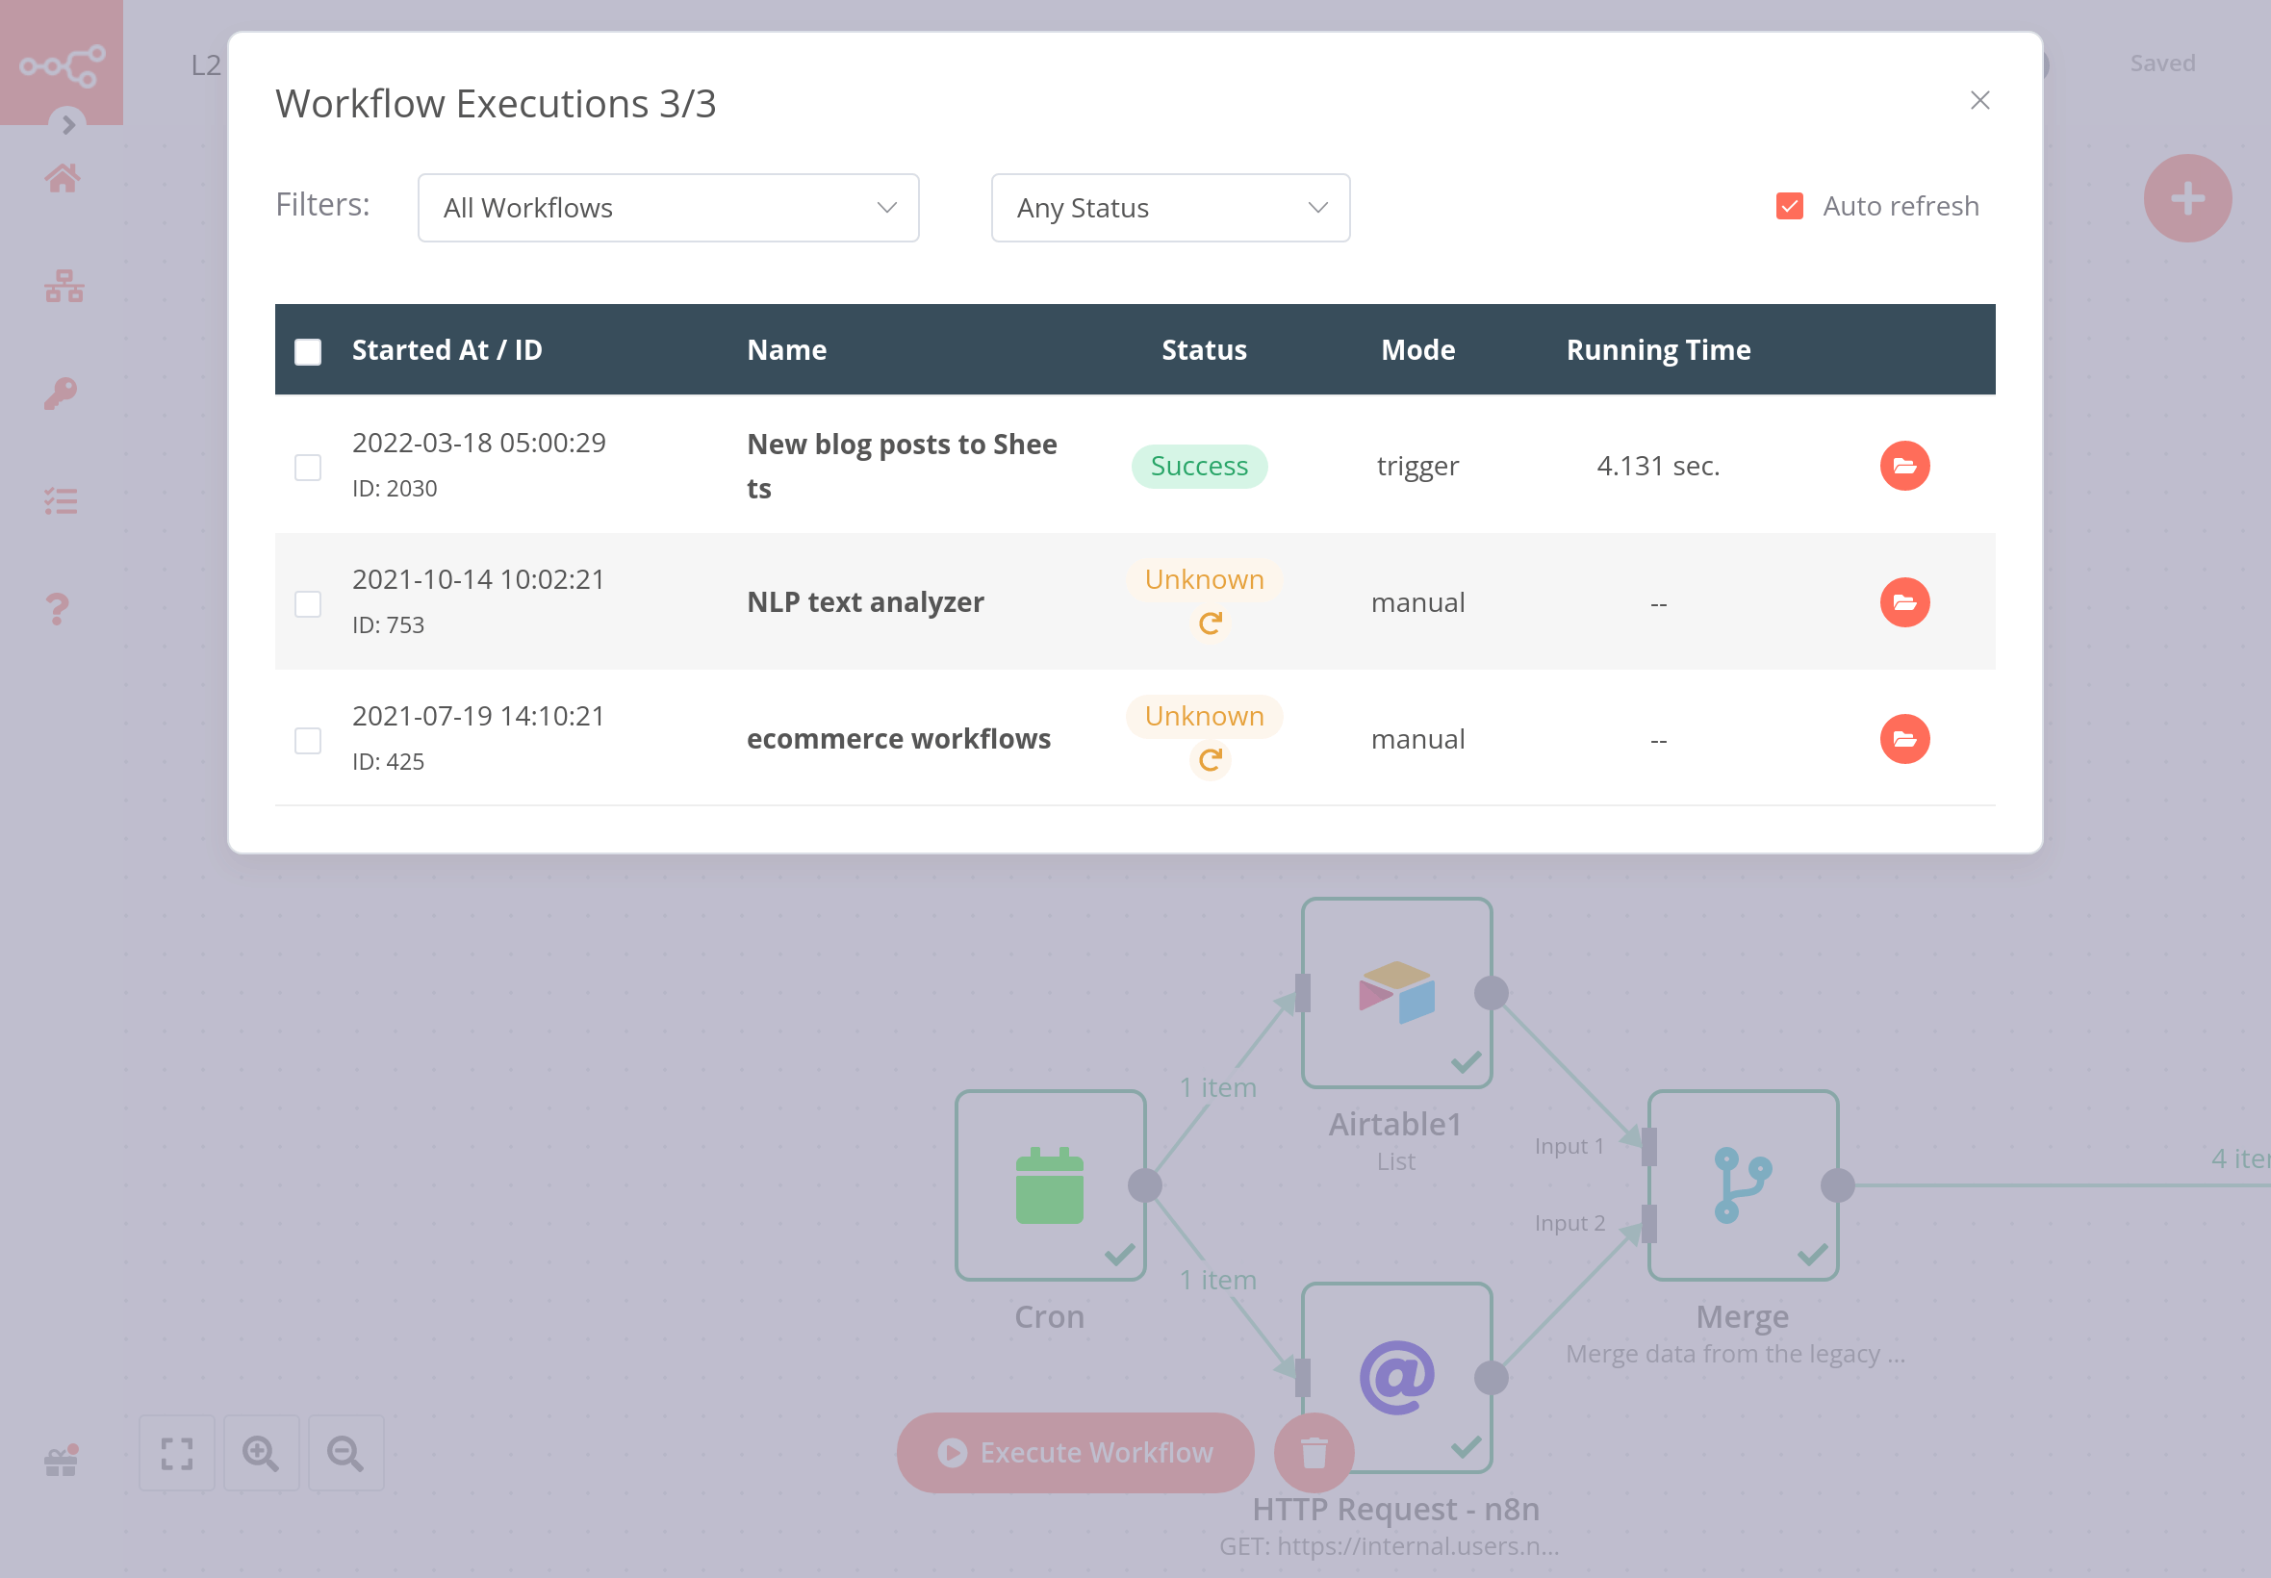Close the Workflow Executions dialog
This screenshot has width=2271, height=1578.
click(x=1978, y=101)
